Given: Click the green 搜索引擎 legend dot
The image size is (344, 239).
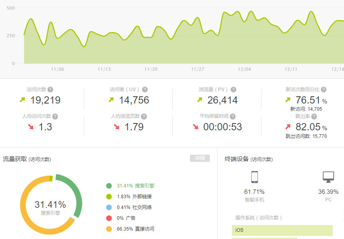Looking at the screenshot, I should (x=109, y=186).
